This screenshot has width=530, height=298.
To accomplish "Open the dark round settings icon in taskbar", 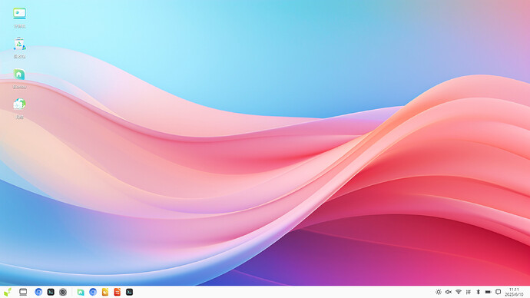I will click(63, 292).
